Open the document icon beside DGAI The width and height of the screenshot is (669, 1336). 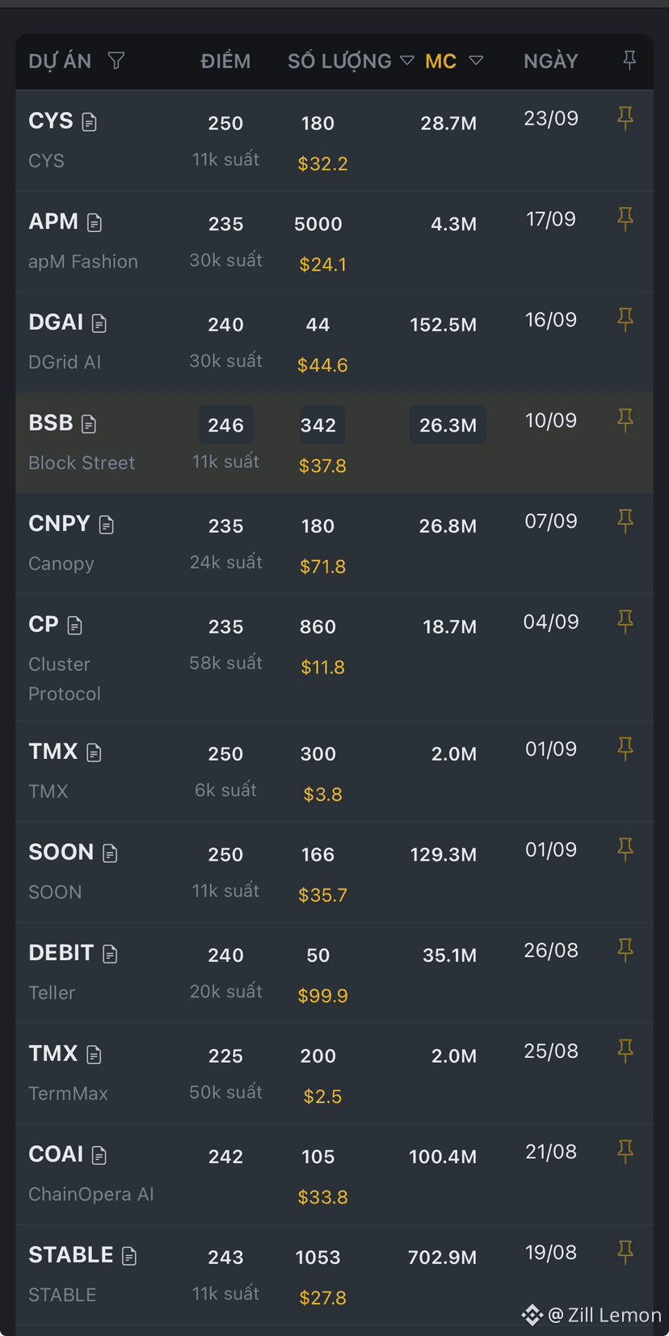point(99,323)
